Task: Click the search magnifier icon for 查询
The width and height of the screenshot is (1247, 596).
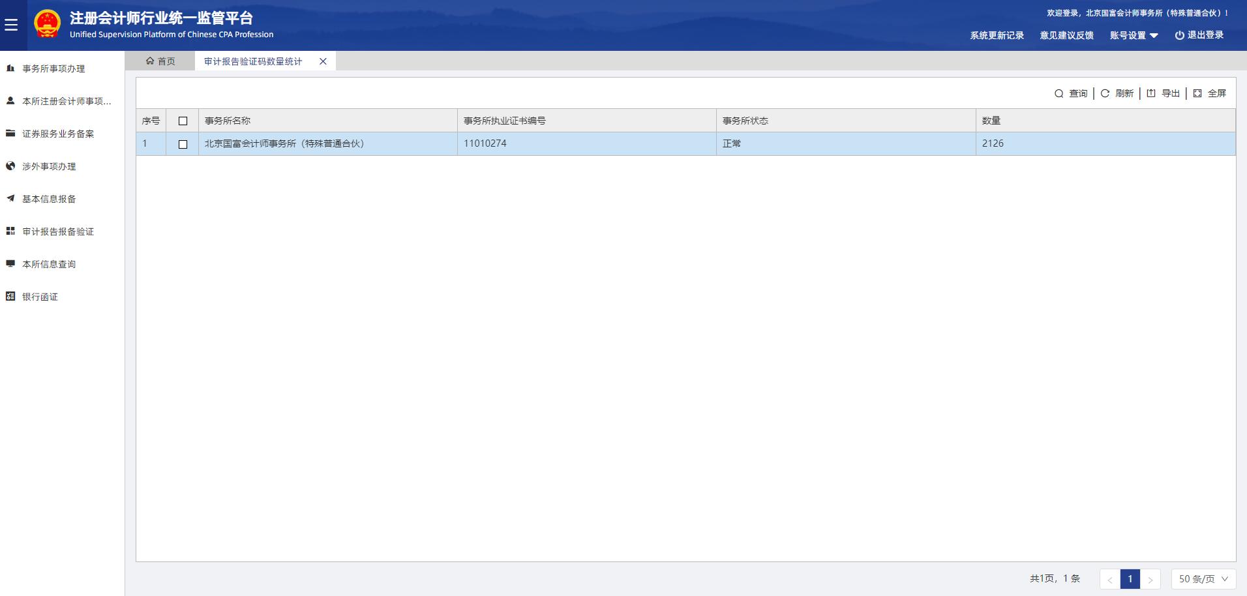Action: pos(1059,94)
